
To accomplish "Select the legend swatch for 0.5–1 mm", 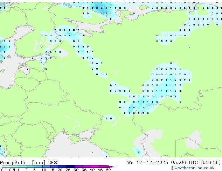I will (14, 166).
